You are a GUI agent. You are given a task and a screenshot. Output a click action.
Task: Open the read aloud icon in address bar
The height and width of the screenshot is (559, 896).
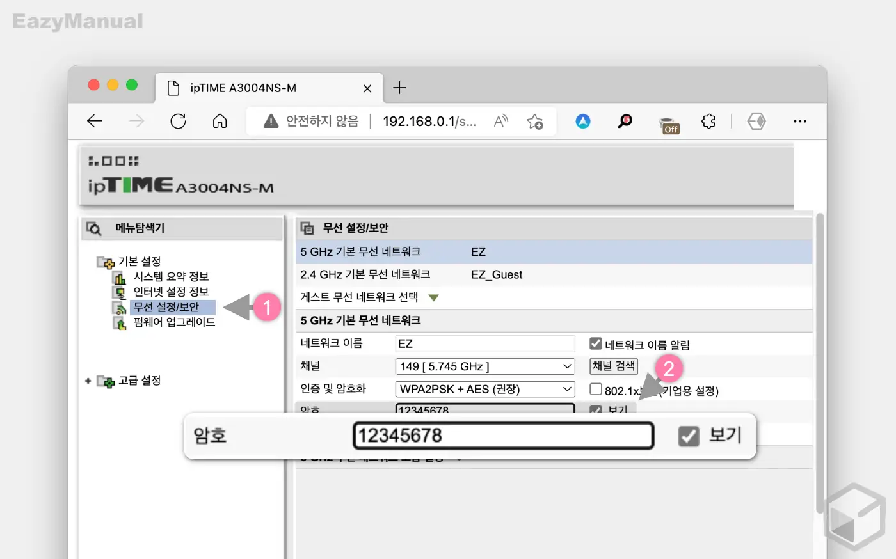[501, 121]
